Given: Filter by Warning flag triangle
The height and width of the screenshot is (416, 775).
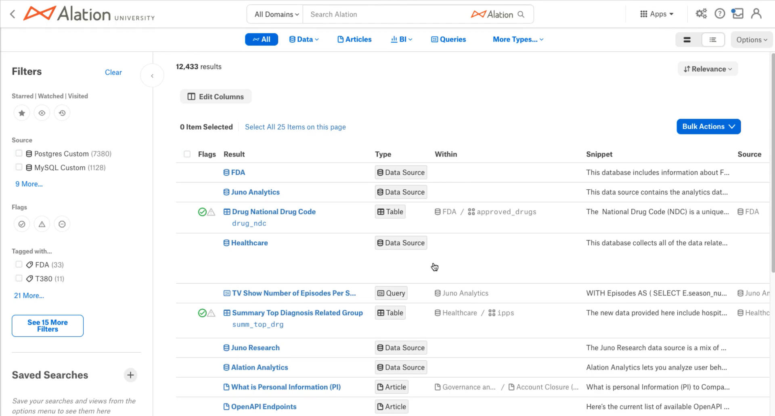Looking at the screenshot, I should point(42,224).
